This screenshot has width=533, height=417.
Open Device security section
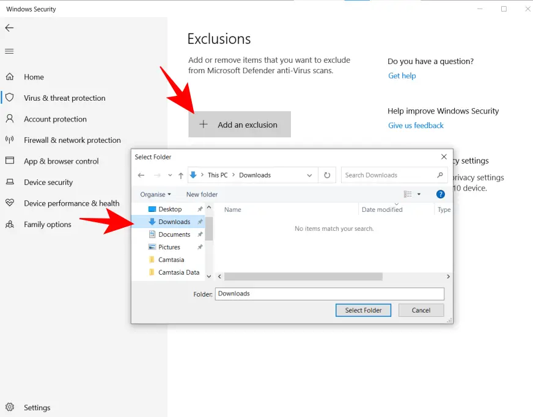[48, 183]
